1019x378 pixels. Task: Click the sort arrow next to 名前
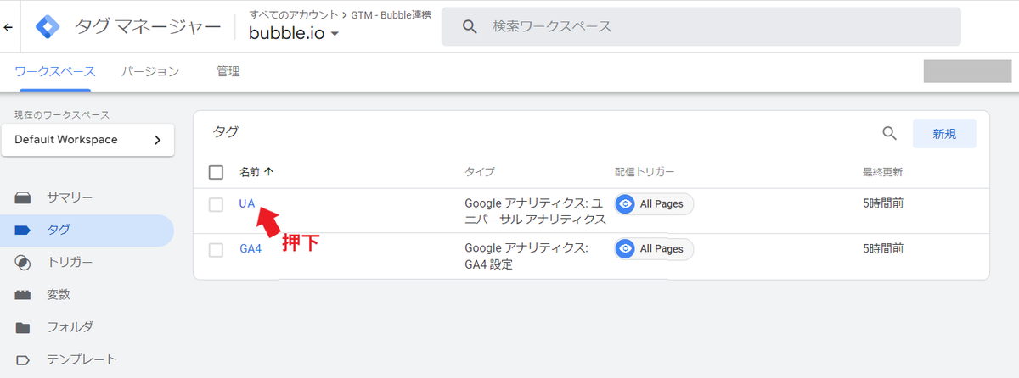click(x=269, y=172)
